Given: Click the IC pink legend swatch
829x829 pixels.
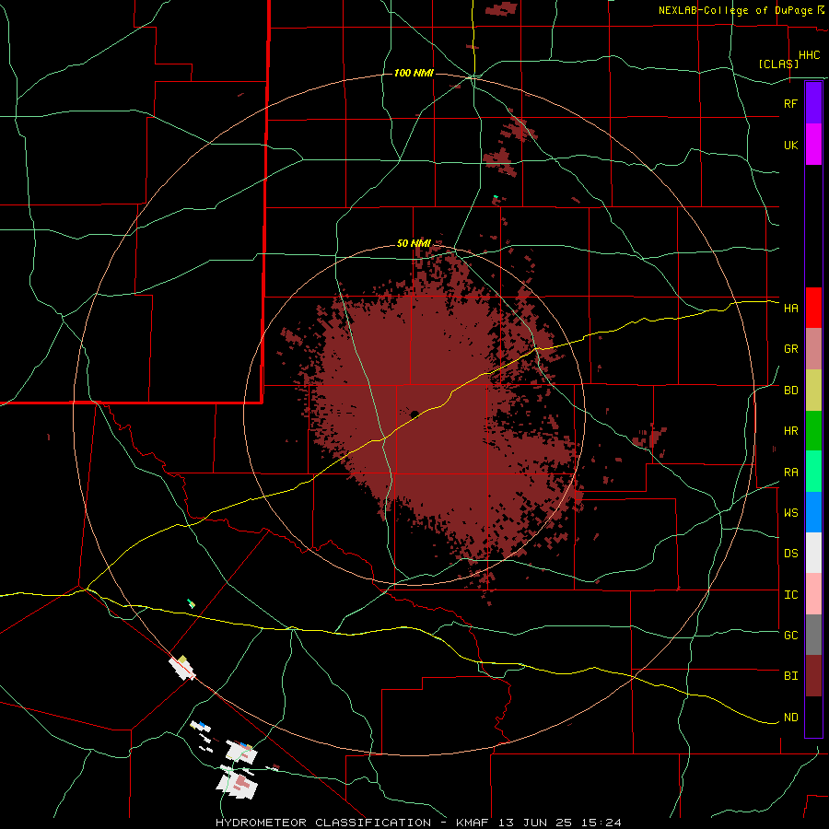Looking at the screenshot, I should [x=813, y=594].
